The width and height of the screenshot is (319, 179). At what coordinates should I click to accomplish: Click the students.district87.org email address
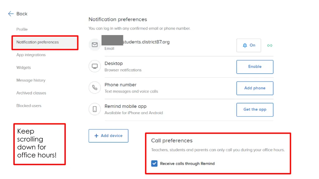(146, 42)
